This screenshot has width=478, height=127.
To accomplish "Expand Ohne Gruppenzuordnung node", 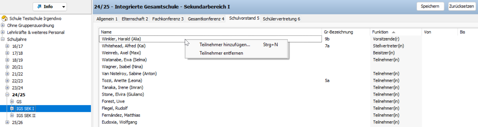I will (x=3, y=25).
